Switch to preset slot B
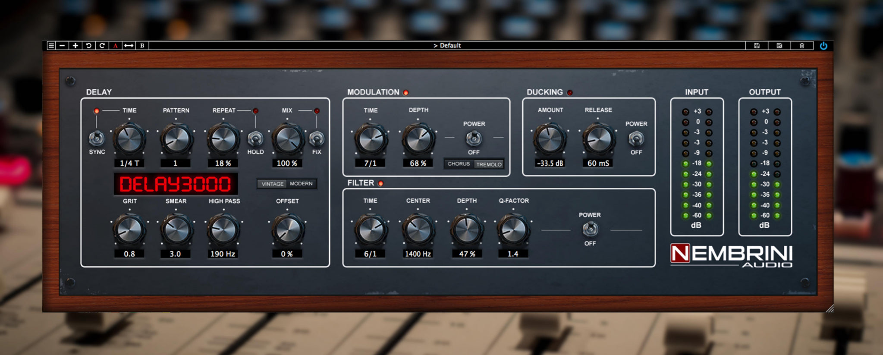This screenshot has height=355, width=883. coord(142,45)
